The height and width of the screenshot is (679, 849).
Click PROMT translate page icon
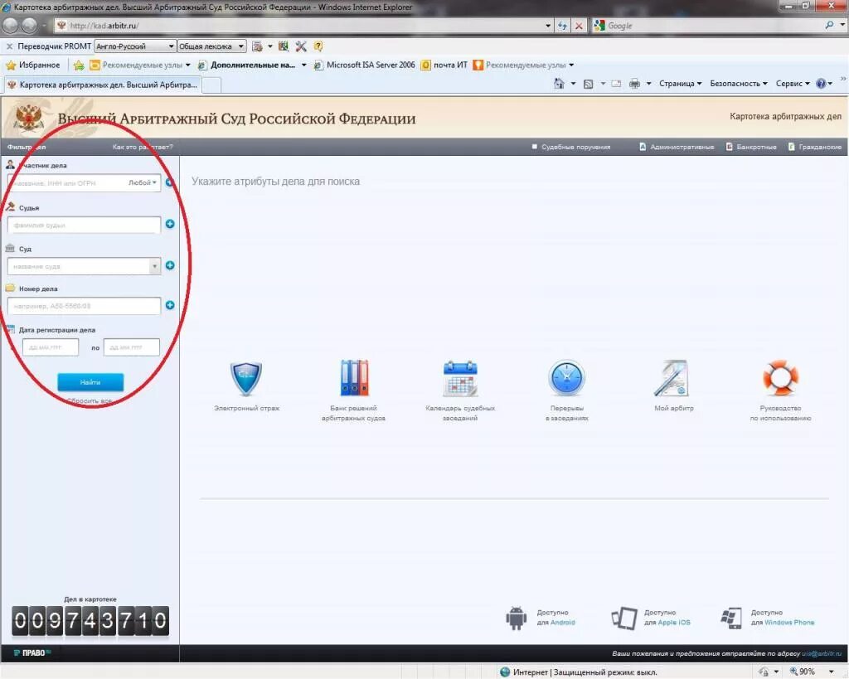258,46
